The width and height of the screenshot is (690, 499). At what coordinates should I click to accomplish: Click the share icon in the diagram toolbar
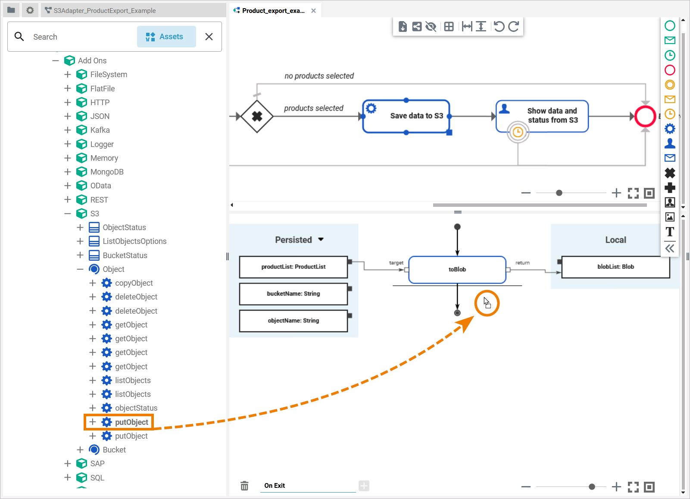pyautogui.click(x=417, y=27)
